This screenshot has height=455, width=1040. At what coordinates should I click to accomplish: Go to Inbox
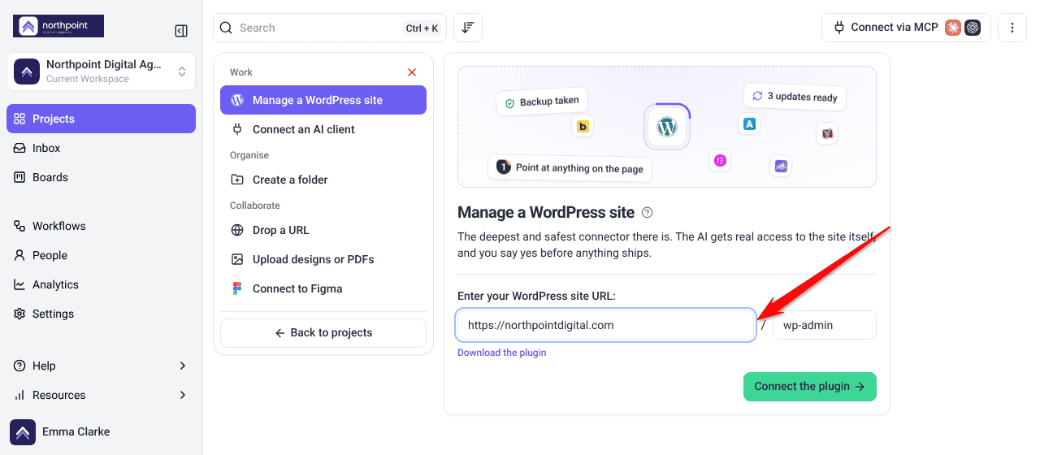[101, 148]
